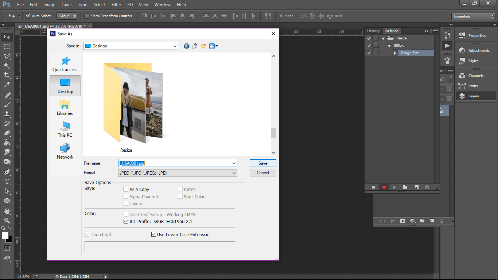Expand the Image Size action step
The height and width of the screenshot is (280, 498).
[x=395, y=52]
